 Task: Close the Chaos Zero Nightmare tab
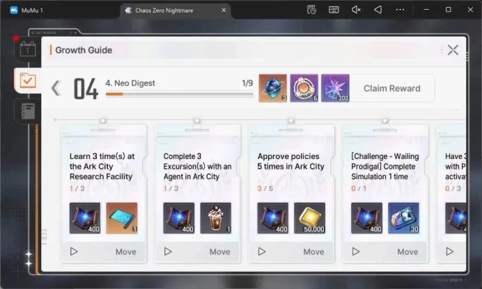point(224,10)
